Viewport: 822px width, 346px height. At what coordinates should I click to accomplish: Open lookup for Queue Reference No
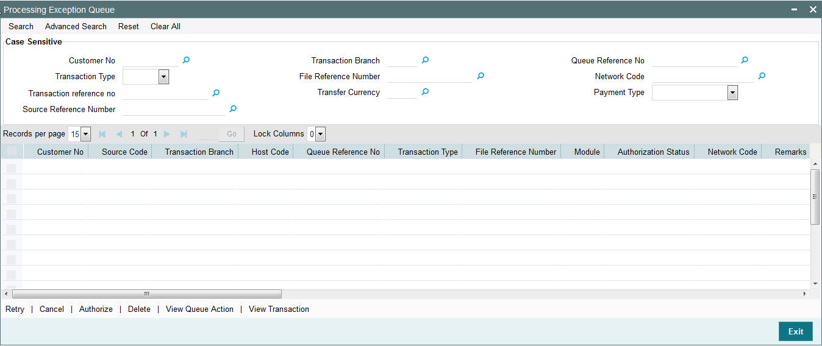click(x=745, y=60)
